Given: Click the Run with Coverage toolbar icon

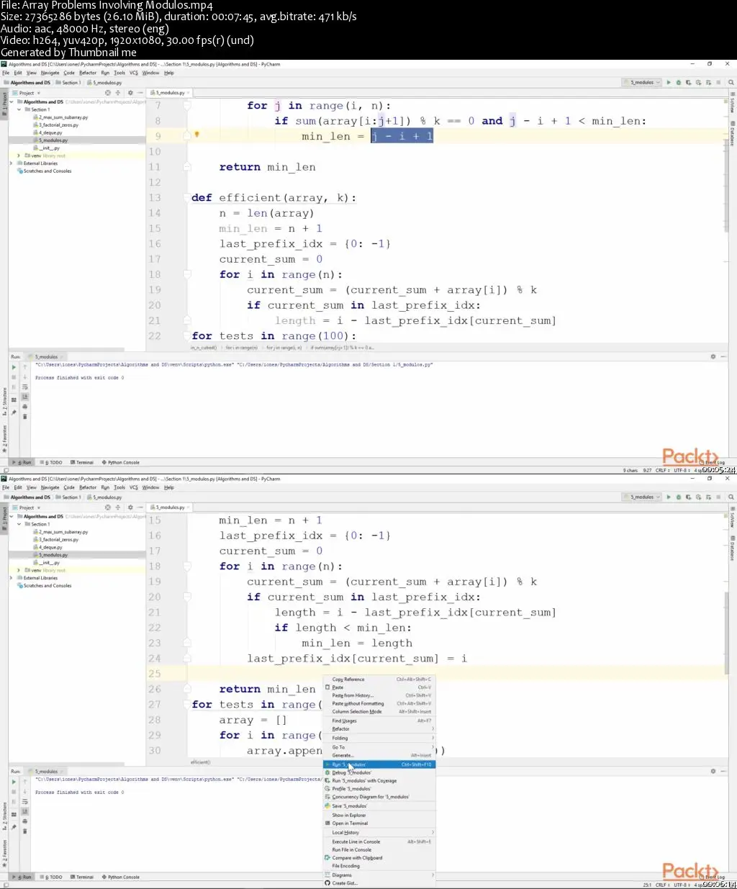Looking at the screenshot, I should pos(689,82).
